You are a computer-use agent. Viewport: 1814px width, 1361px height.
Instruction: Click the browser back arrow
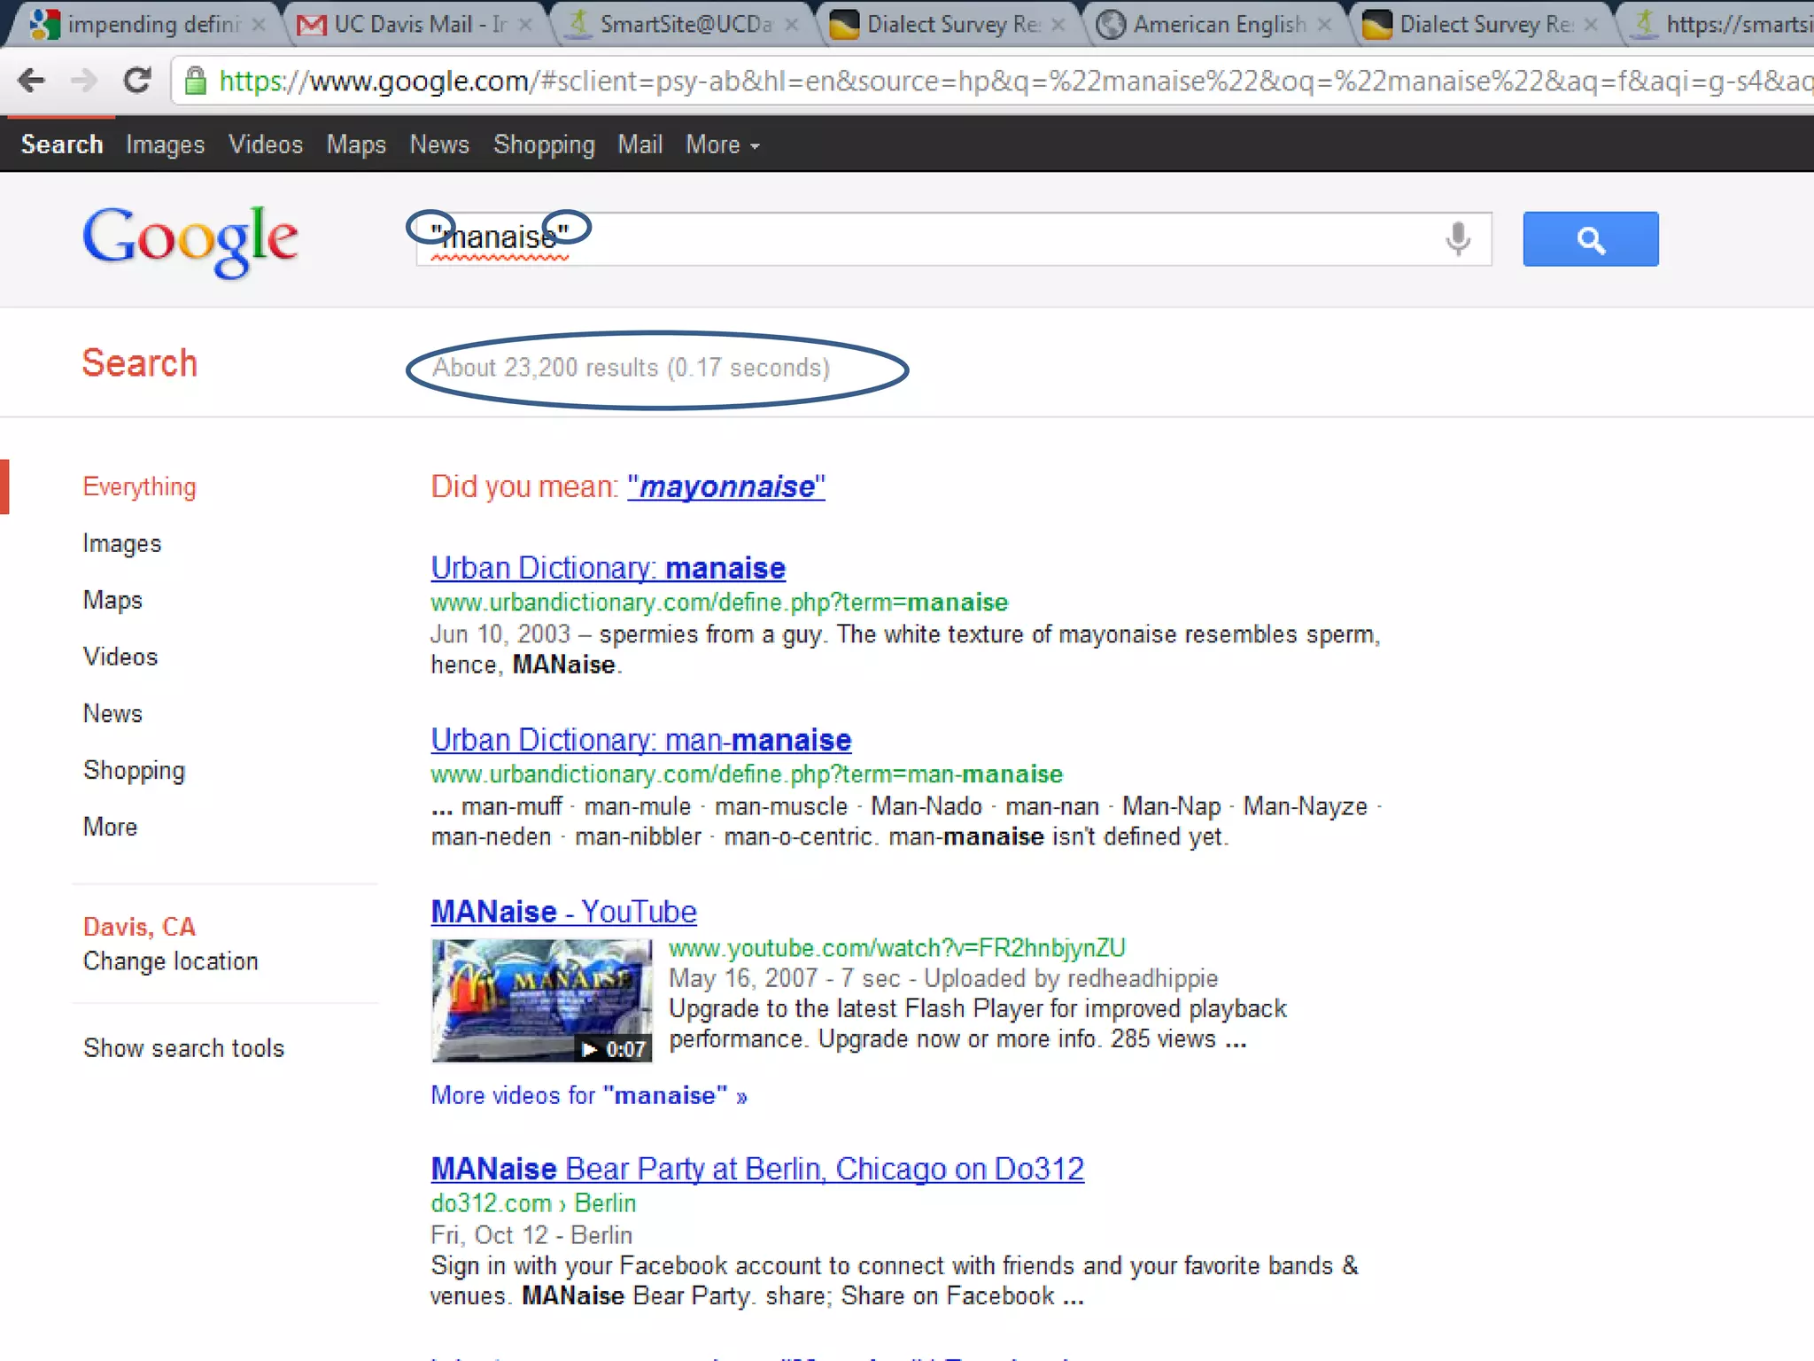[32, 81]
